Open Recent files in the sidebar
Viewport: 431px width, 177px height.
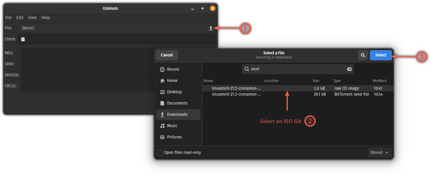[173, 69]
